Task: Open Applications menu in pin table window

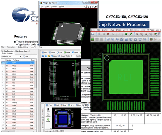Action: [11, 47]
